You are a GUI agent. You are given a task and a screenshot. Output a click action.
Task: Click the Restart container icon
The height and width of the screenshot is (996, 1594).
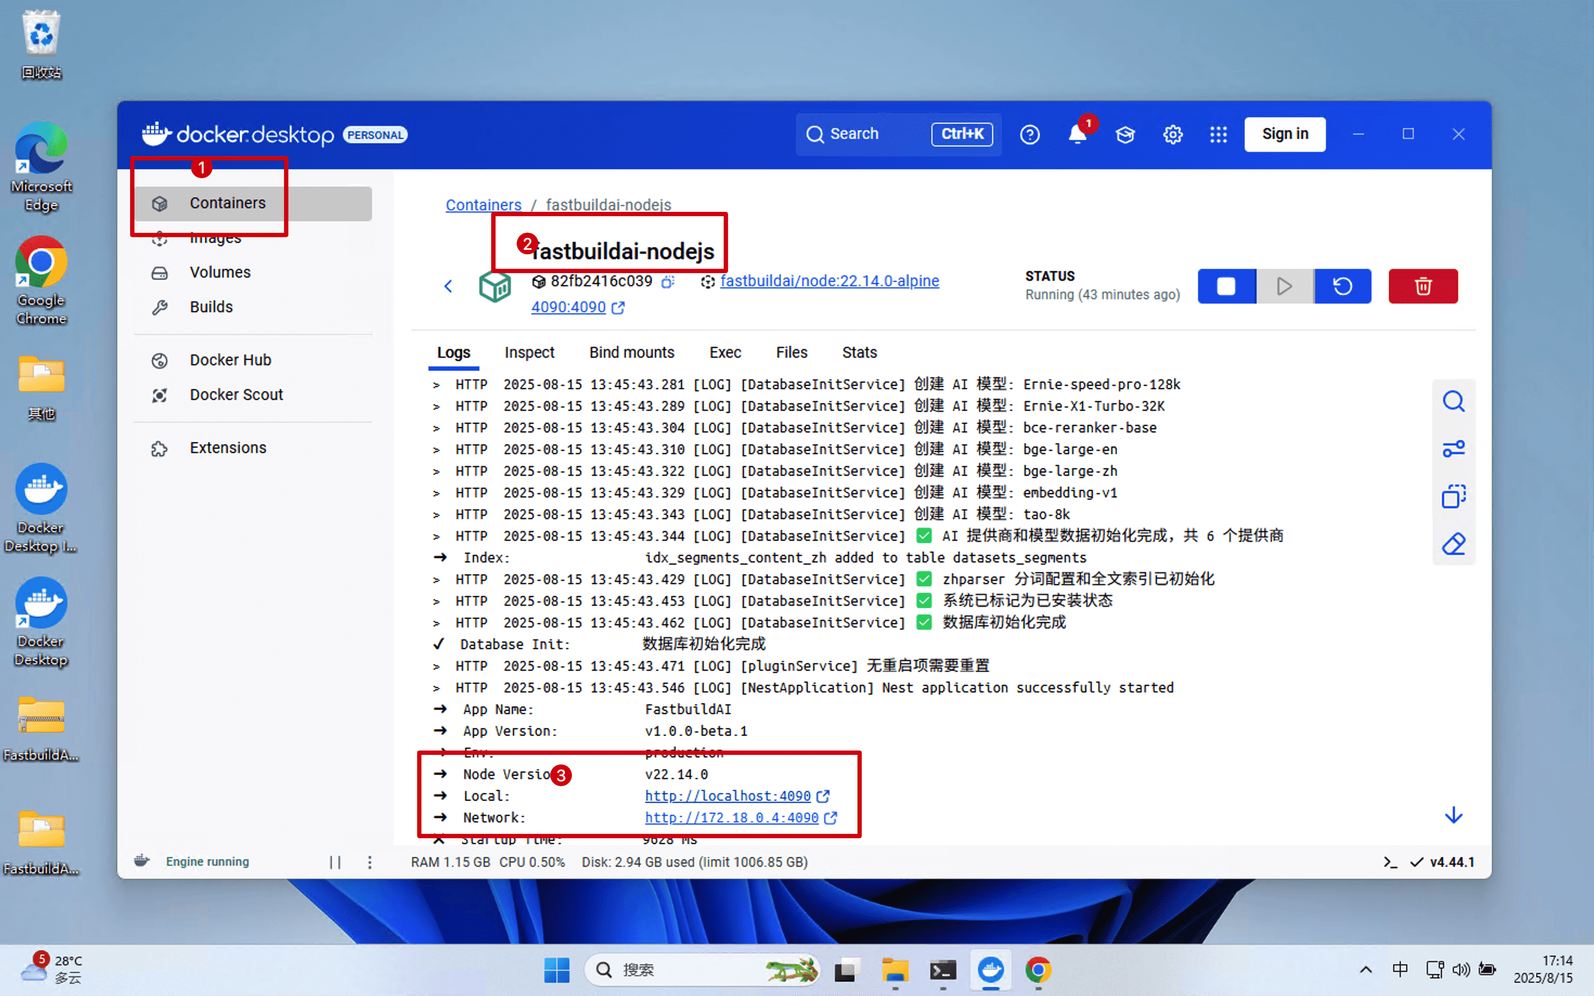tap(1342, 286)
